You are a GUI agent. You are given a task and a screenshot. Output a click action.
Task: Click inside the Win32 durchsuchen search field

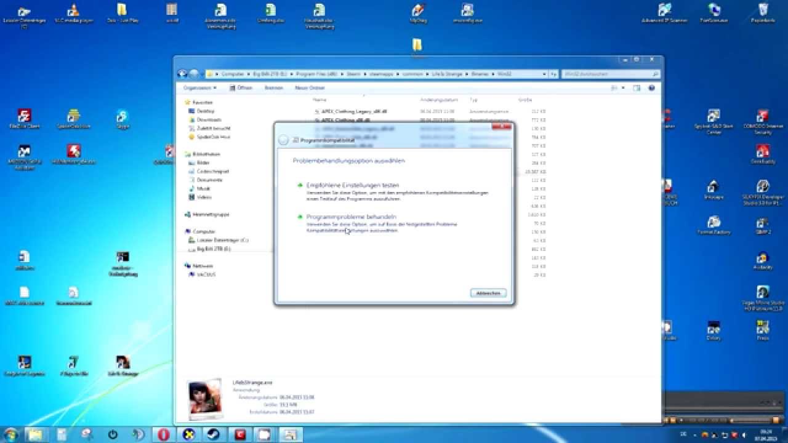(x=606, y=74)
